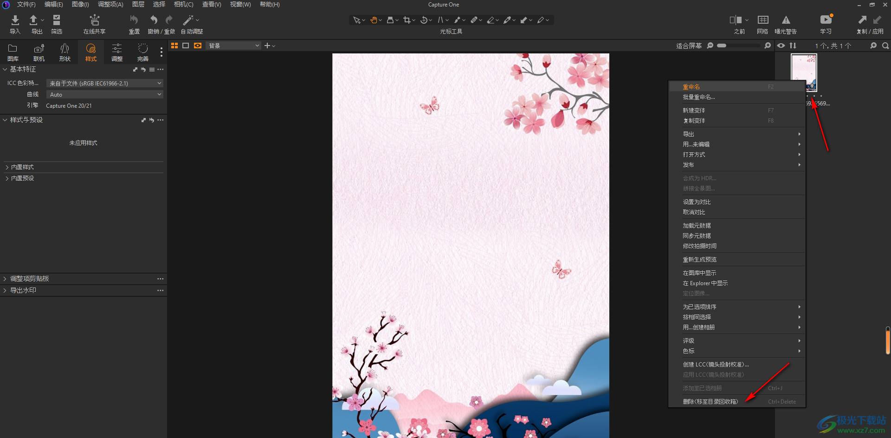This screenshot has height=438, width=891.
Task: Click Delete (移至目录回收箱) menu entry
Action: click(x=710, y=402)
